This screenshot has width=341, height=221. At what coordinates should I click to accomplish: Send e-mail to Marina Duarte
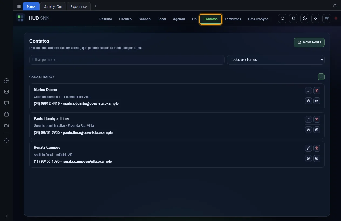317,101
